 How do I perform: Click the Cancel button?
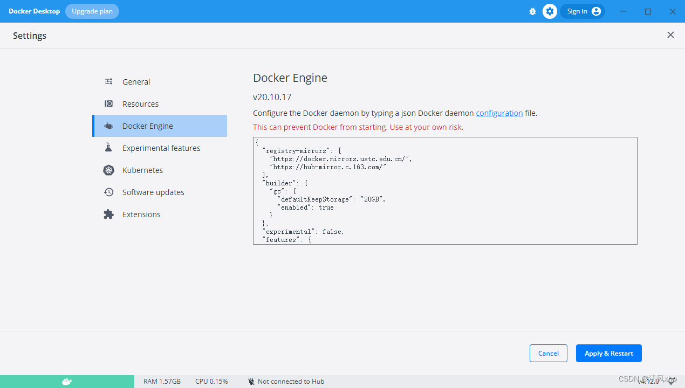(x=549, y=354)
